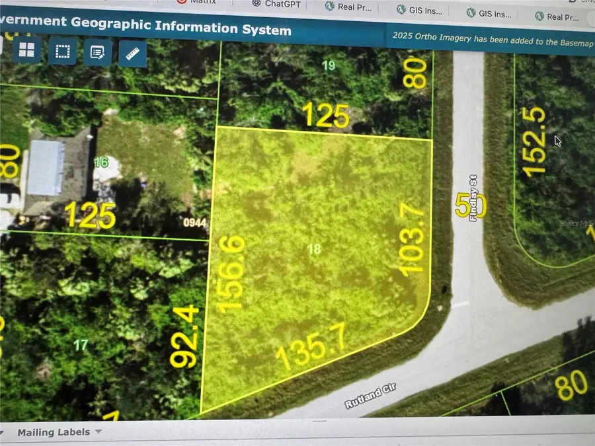Click the 125 label below lot 19
The image size is (595, 446).
pyautogui.click(x=325, y=115)
